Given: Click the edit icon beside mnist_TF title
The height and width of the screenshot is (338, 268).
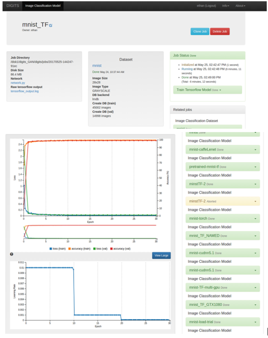Looking at the screenshot, I should (51, 25).
